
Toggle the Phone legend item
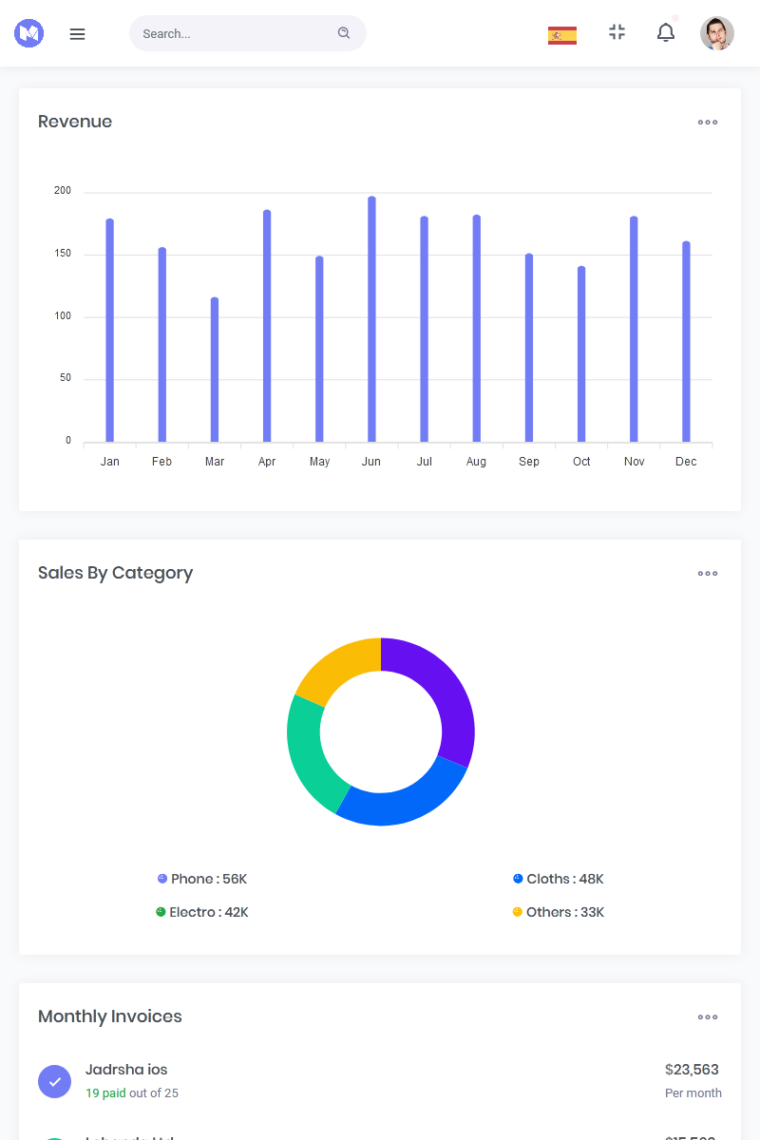pos(202,879)
